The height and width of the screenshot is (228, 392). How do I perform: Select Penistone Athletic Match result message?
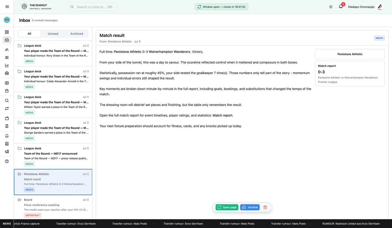[53, 182]
